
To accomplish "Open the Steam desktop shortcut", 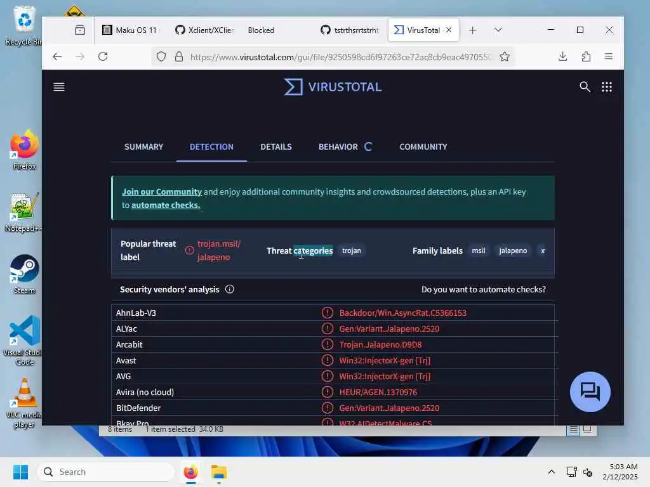I will click(24, 274).
